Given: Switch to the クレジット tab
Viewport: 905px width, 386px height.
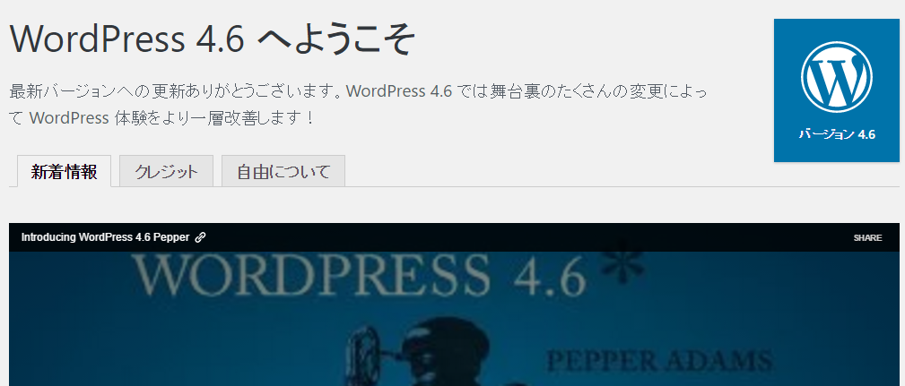Looking at the screenshot, I should click(x=166, y=171).
